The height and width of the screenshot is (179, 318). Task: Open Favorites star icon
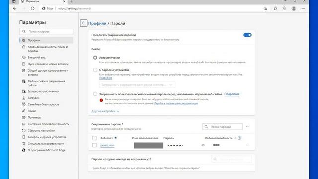pos(275,8)
